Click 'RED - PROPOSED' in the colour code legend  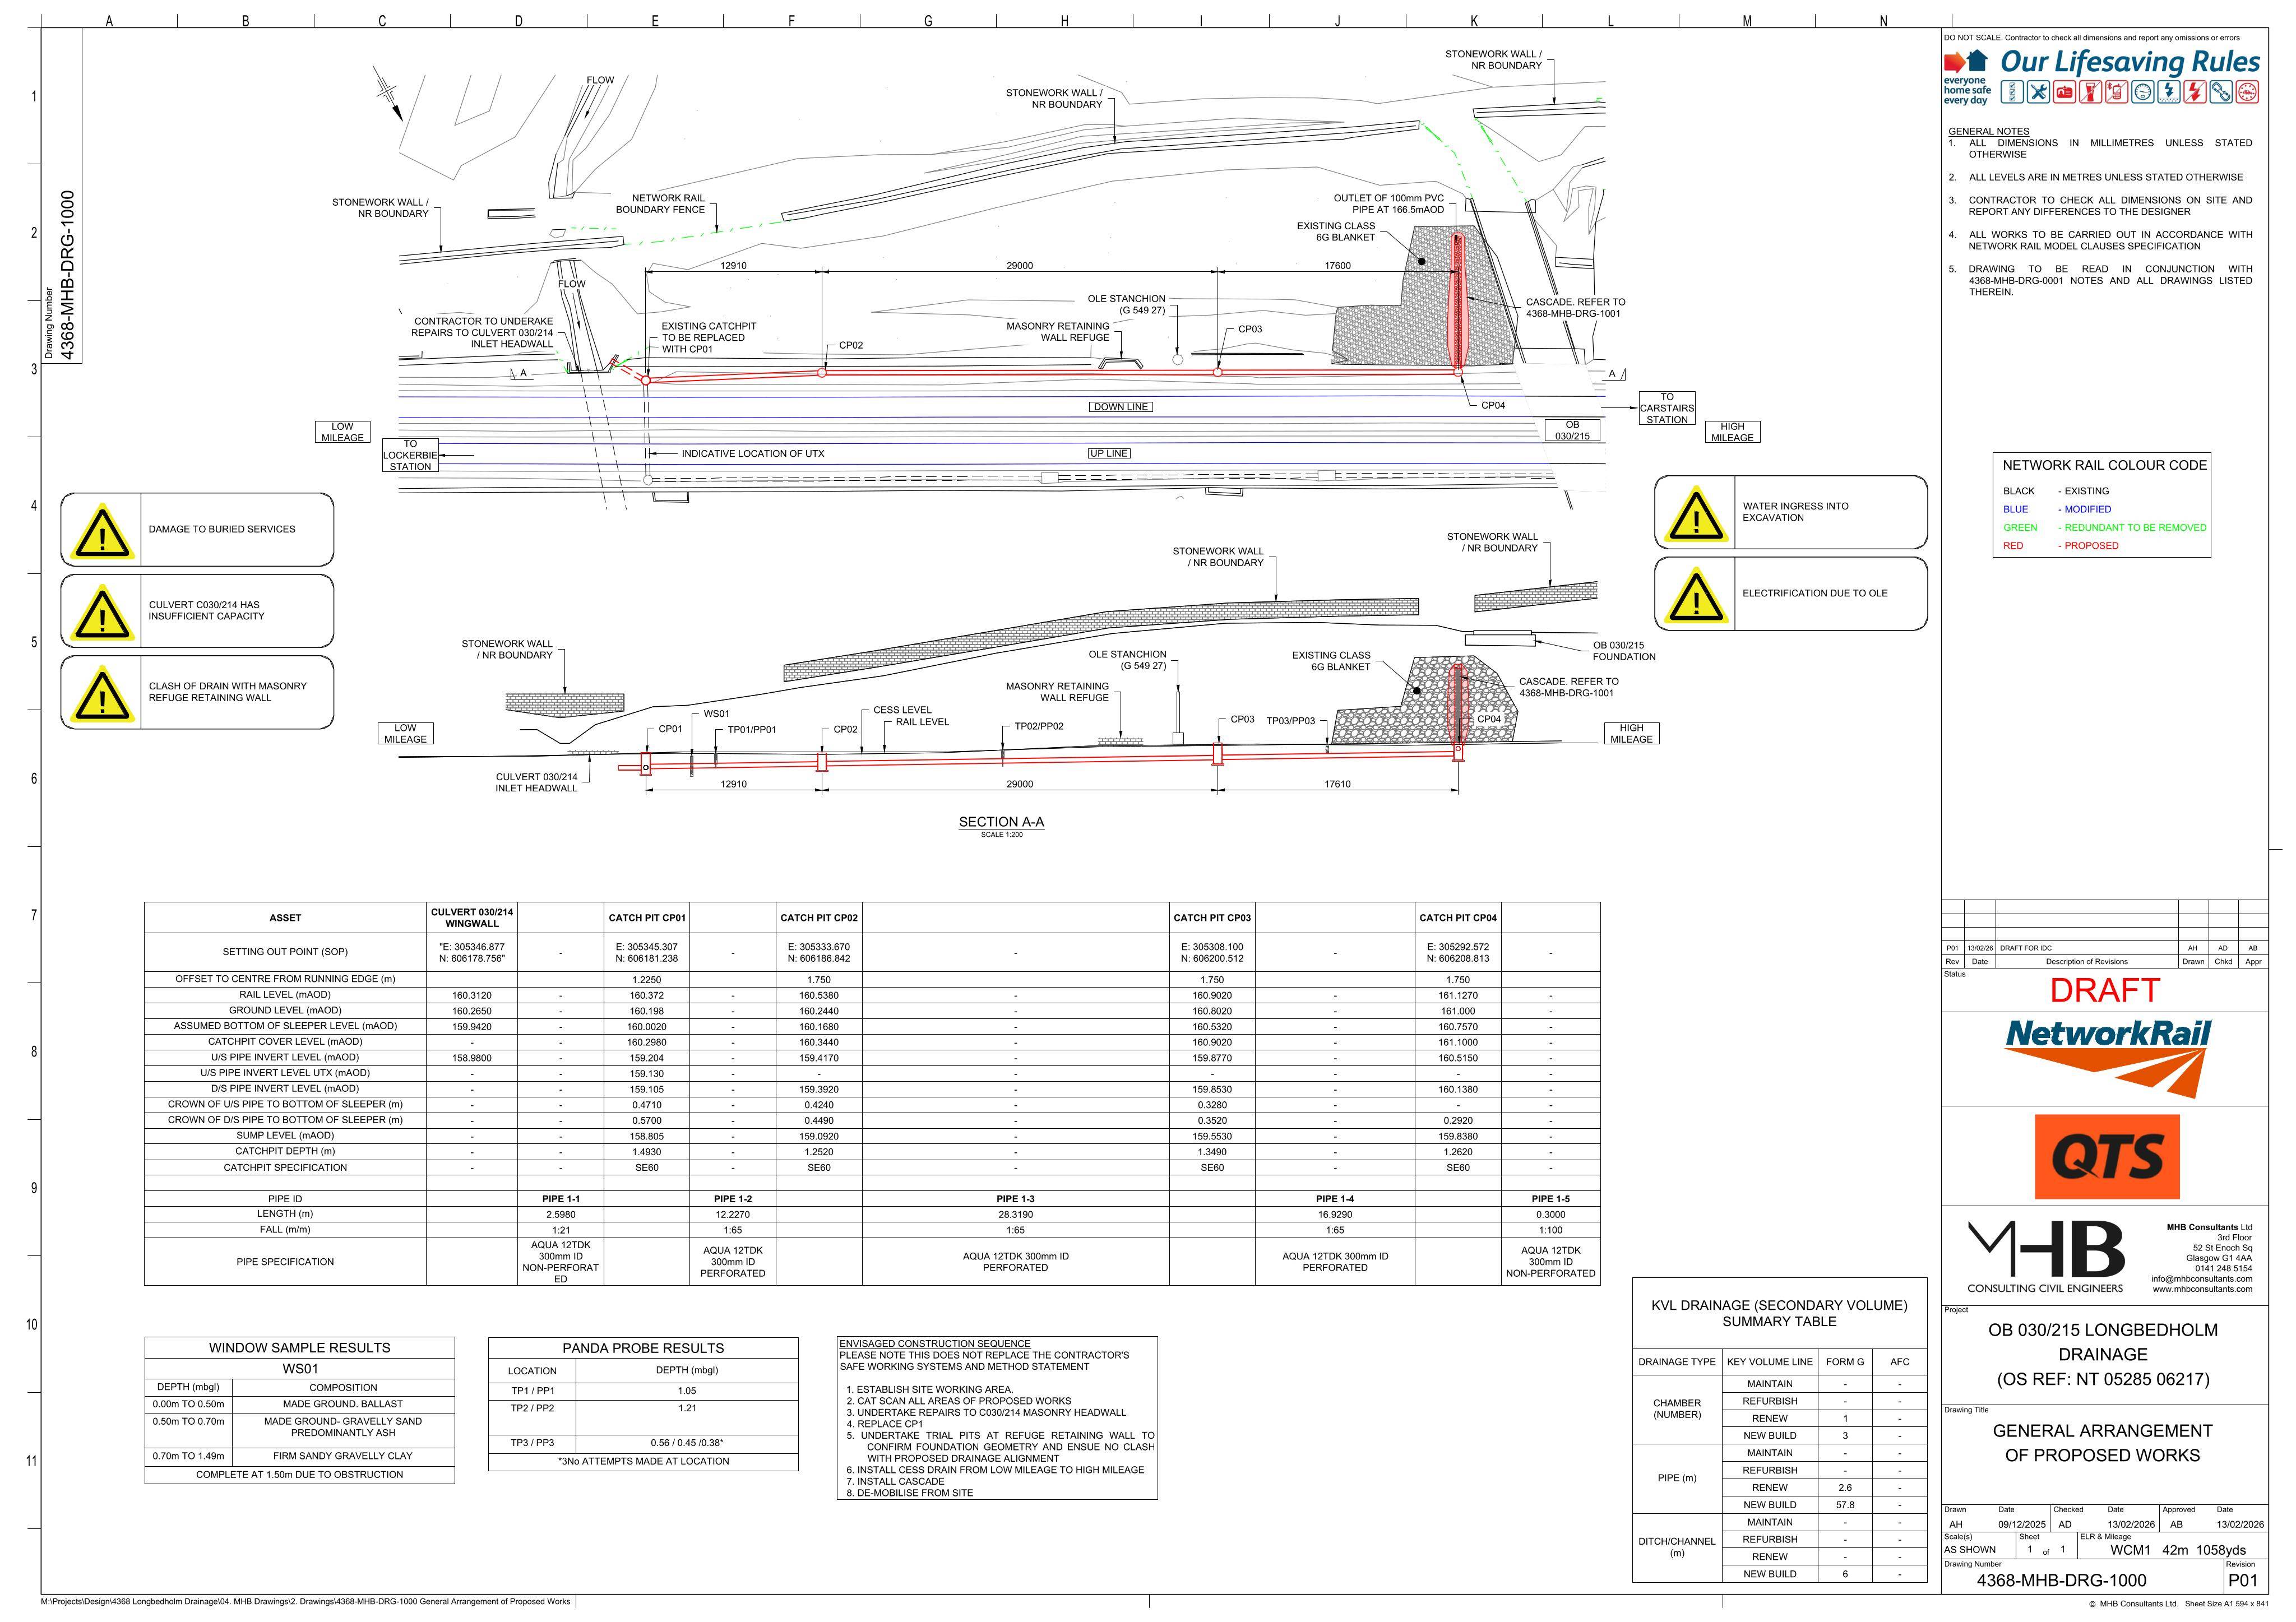[2060, 546]
